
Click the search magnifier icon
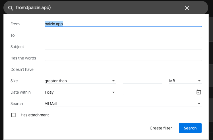(11, 8)
